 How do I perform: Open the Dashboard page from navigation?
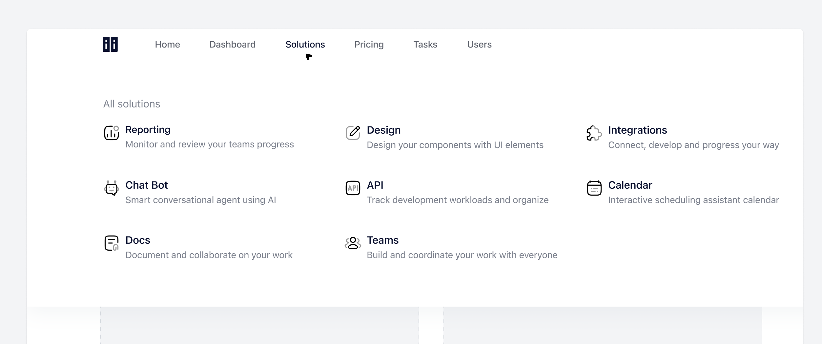tap(232, 45)
